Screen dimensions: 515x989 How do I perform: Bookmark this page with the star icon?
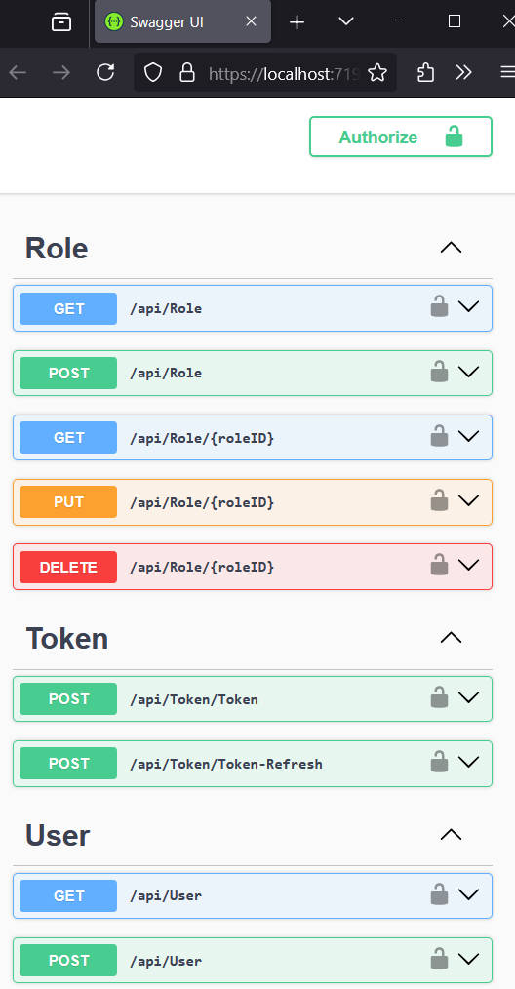coord(377,73)
